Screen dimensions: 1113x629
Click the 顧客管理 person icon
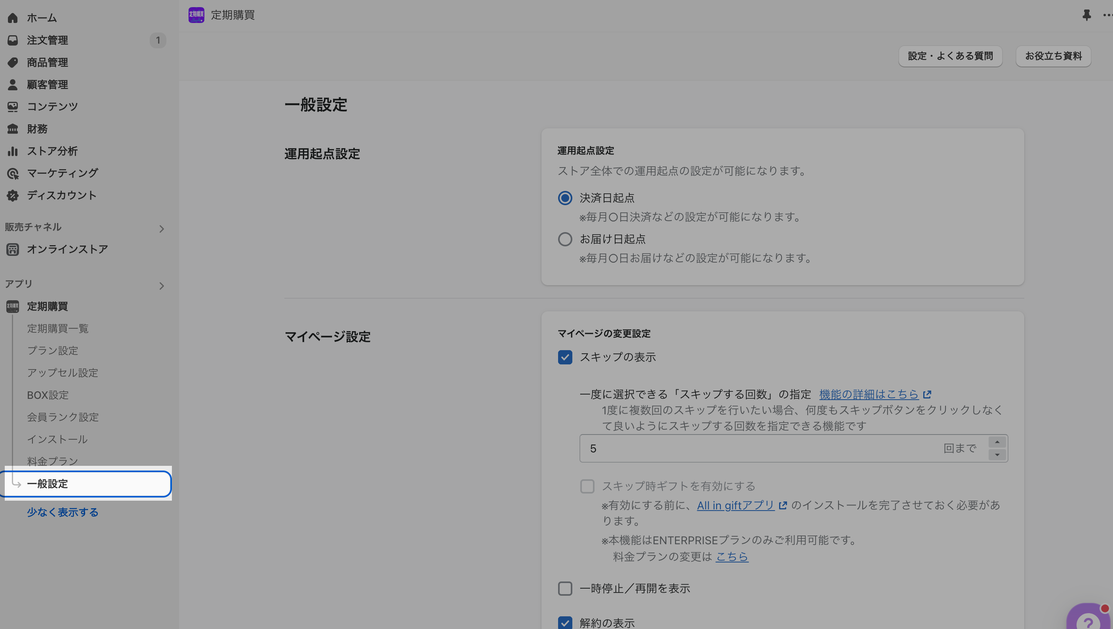(13, 85)
